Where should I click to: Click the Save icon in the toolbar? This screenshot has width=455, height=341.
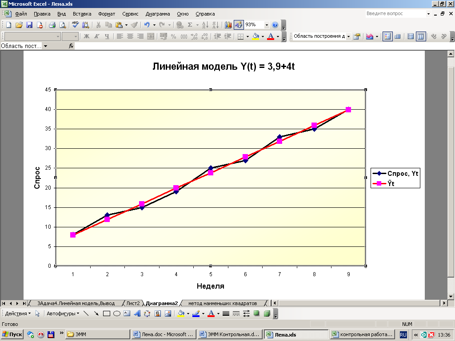[x=29, y=25]
